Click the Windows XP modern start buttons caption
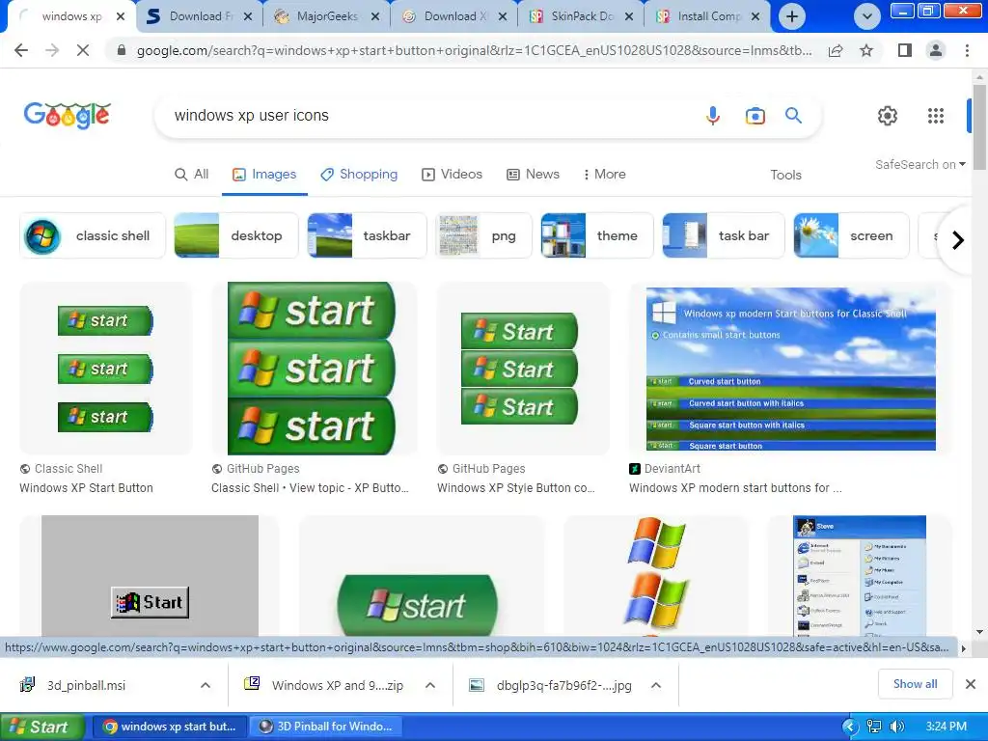Screen dimensions: 988x741 tap(735, 487)
